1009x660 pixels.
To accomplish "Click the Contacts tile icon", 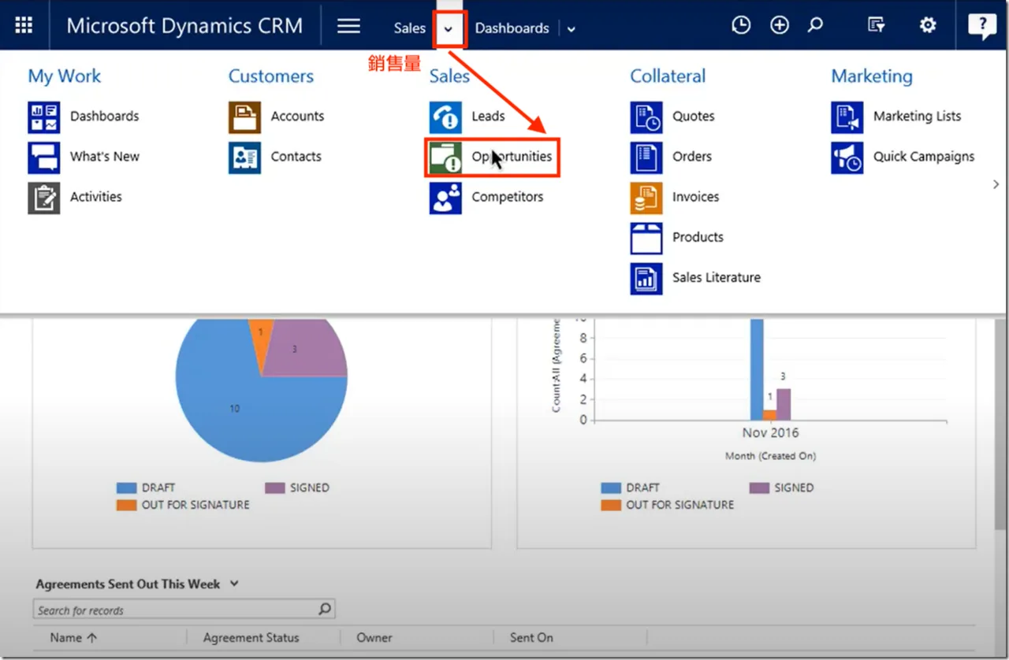I will (244, 157).
